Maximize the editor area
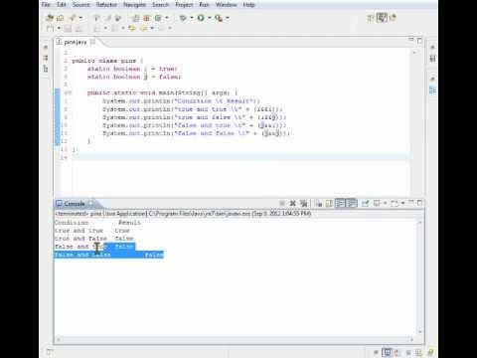Screen dimensions: 477x358 pos(419,41)
